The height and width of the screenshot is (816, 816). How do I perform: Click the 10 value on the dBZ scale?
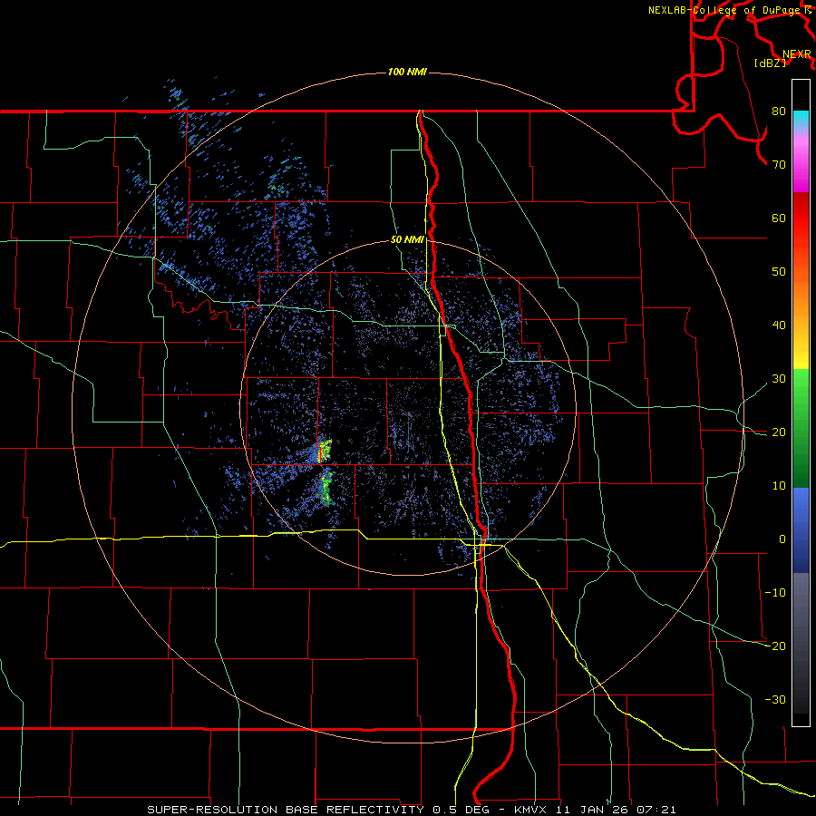(x=779, y=486)
